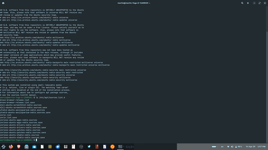Click 'zorinos-ubuntu-stable-noble.sources' entry
Screen dimensions: 268x150
20,135
